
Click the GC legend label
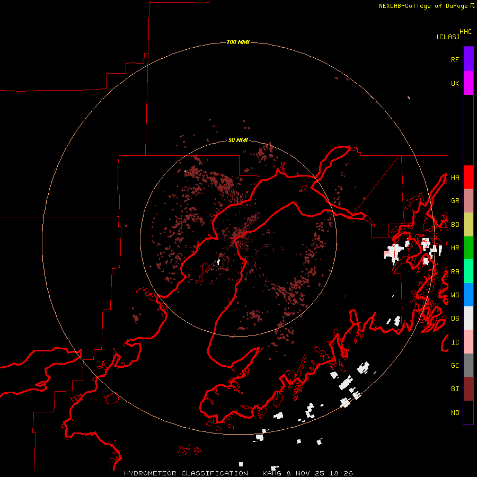point(455,366)
